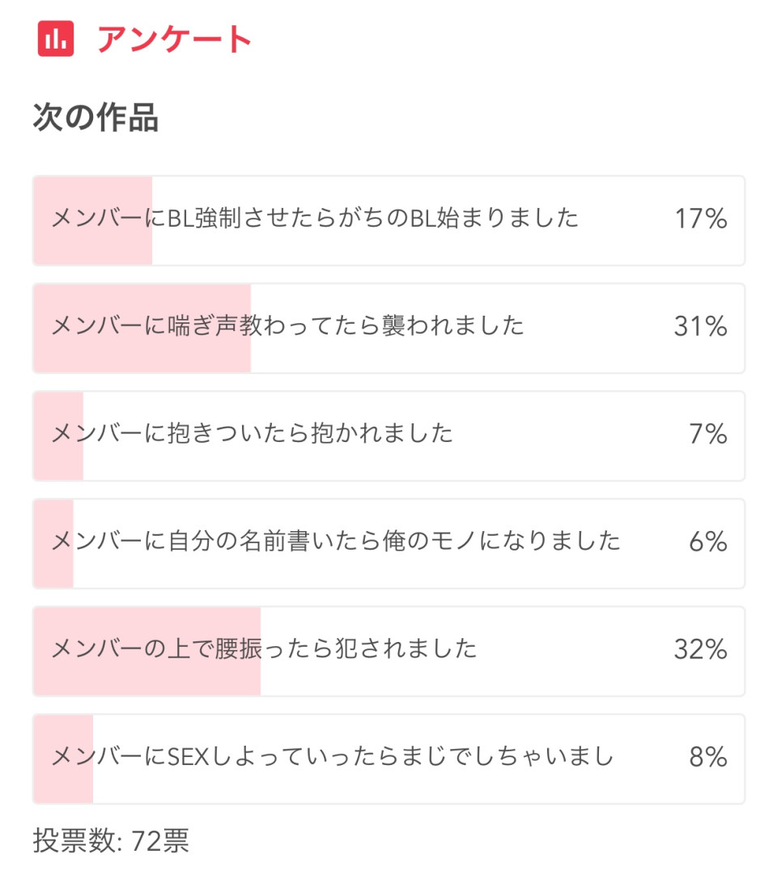This screenshot has width=777, height=876.
Task: Click the red poll chart icon
Action: (56, 38)
